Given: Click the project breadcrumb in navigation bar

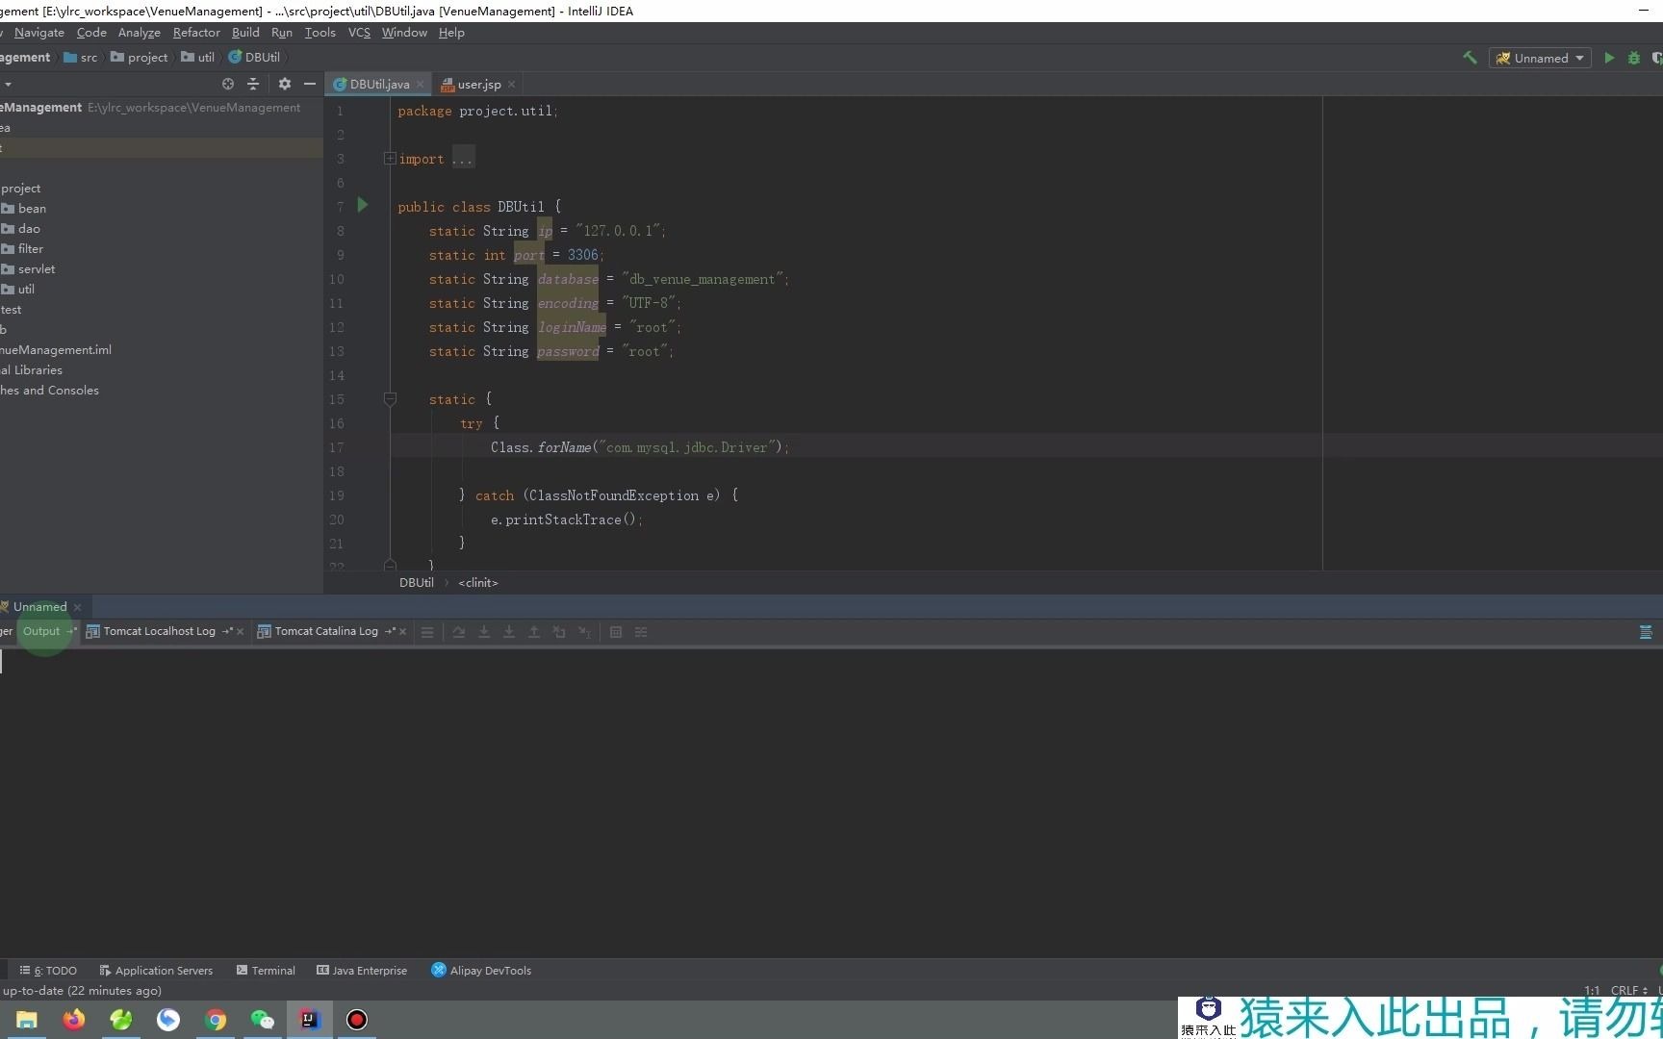Looking at the screenshot, I should [x=140, y=58].
